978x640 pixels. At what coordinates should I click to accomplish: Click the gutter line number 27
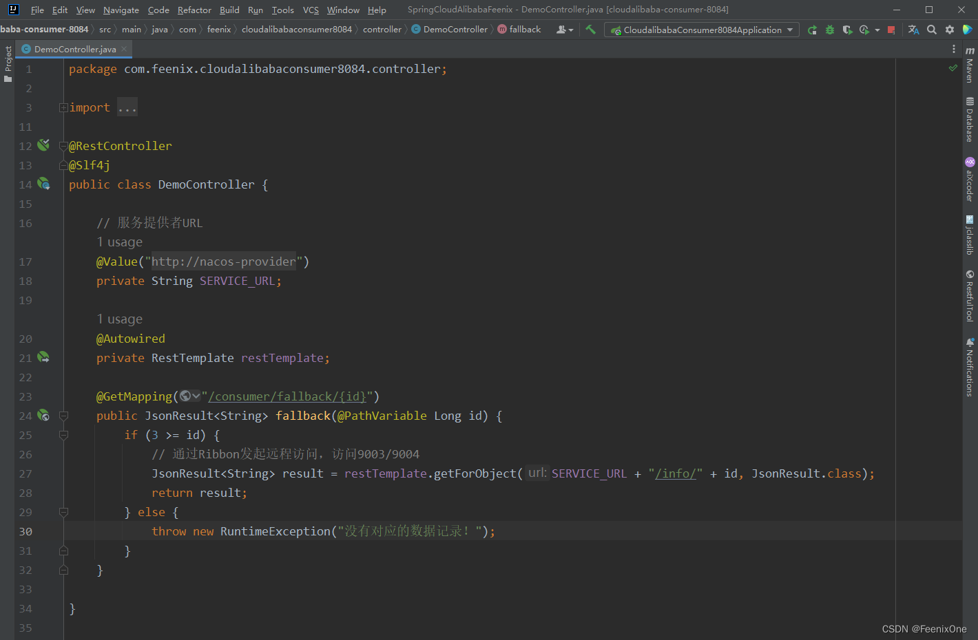point(25,473)
